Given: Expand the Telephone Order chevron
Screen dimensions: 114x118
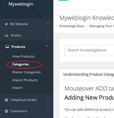Looking at the screenshot, I should [48, 99].
